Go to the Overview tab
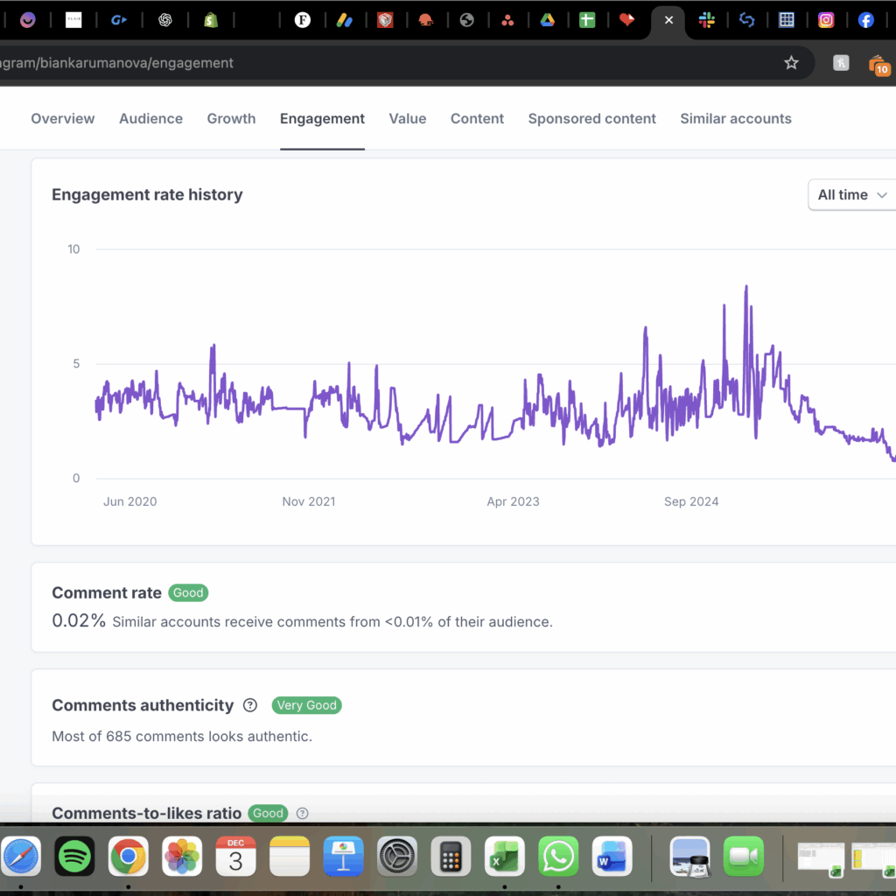896x896 pixels. point(63,119)
